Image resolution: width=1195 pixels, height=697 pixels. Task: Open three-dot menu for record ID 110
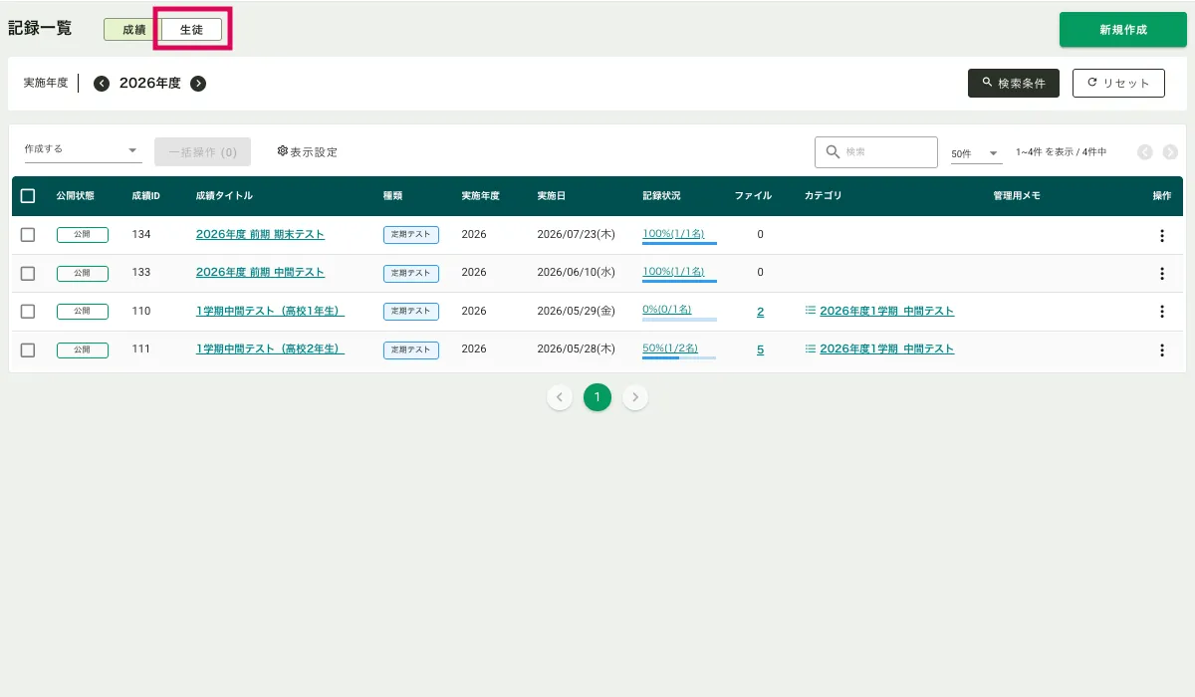pyautogui.click(x=1161, y=312)
